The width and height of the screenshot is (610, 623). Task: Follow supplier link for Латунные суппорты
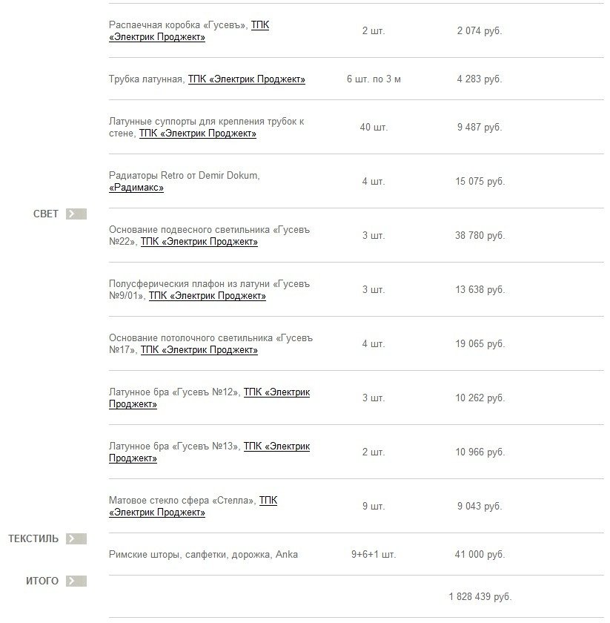pyautogui.click(x=197, y=133)
